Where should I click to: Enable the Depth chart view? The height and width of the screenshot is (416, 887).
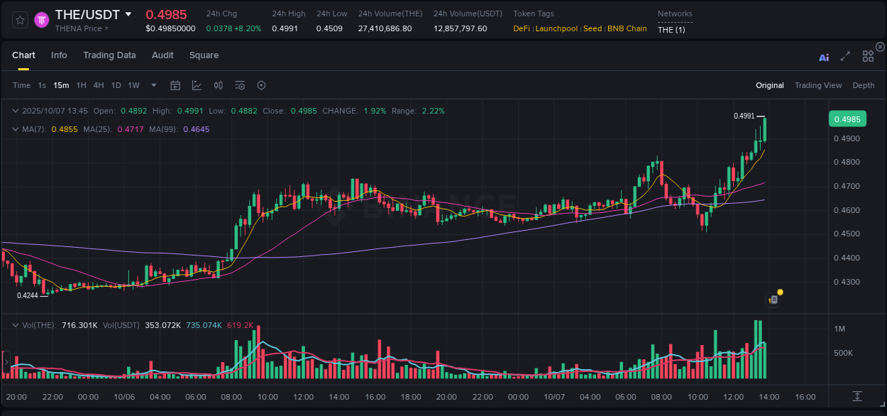[863, 85]
